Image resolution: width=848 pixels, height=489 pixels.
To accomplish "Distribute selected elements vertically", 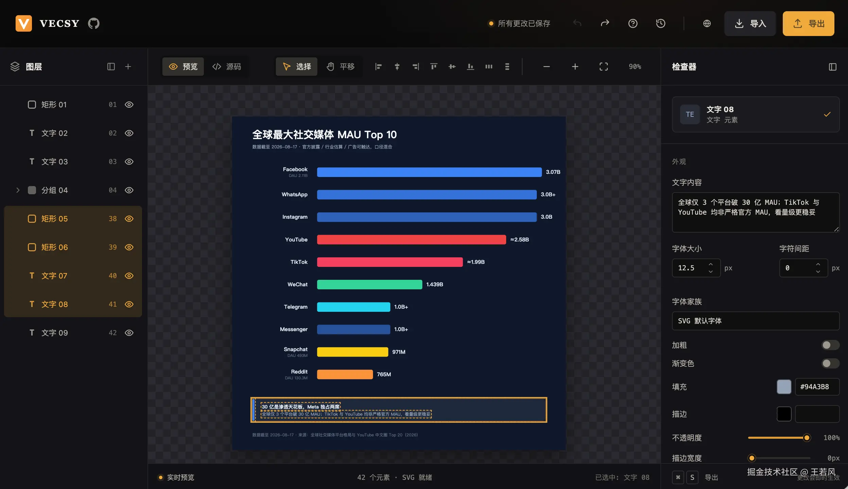I will point(507,67).
